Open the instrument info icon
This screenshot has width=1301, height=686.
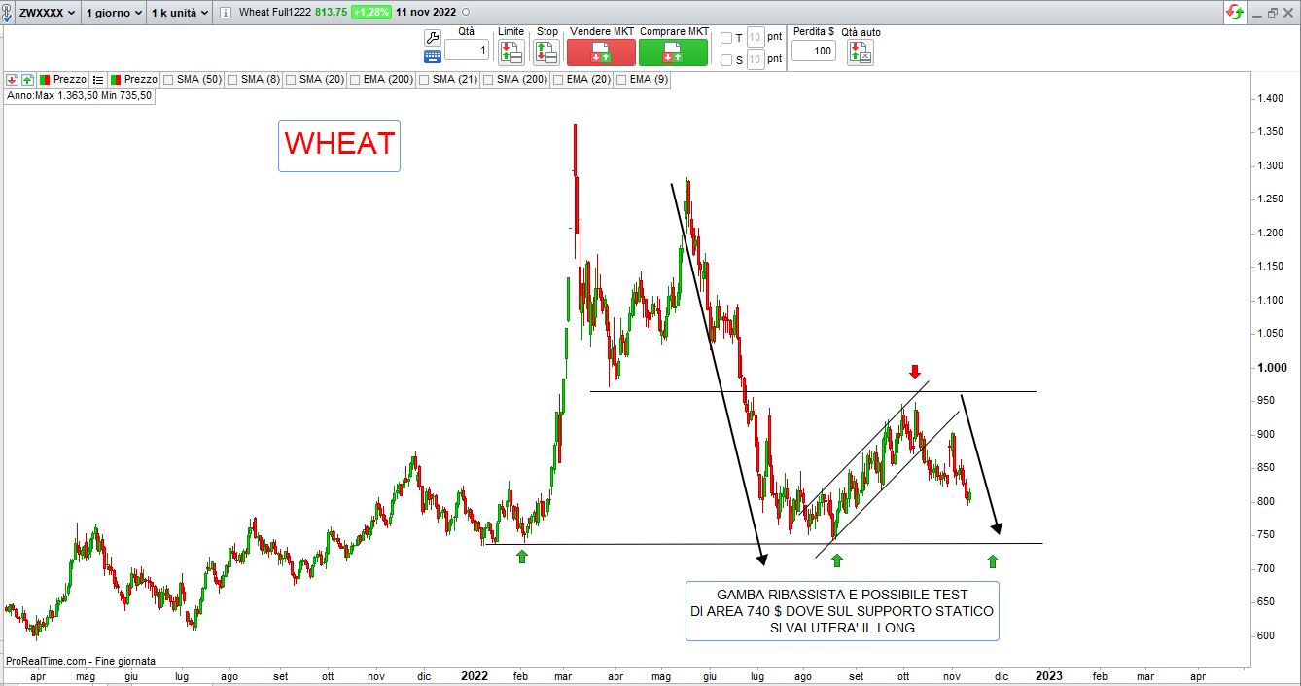(x=227, y=13)
